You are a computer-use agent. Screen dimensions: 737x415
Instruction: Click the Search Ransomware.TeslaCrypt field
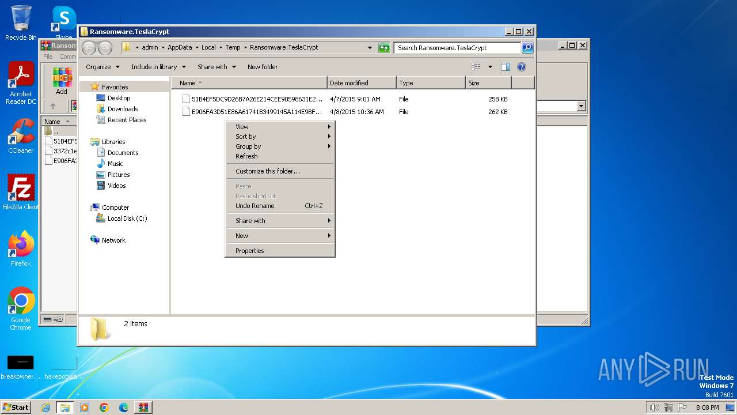coord(458,48)
